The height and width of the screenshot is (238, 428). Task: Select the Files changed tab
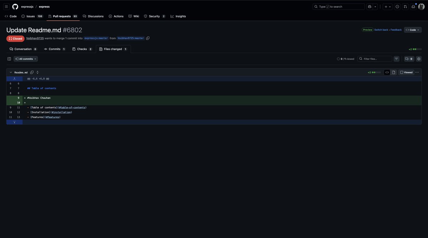[x=113, y=49]
